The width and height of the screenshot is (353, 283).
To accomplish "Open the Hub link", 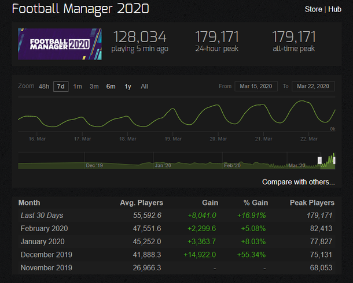I will [x=334, y=9].
